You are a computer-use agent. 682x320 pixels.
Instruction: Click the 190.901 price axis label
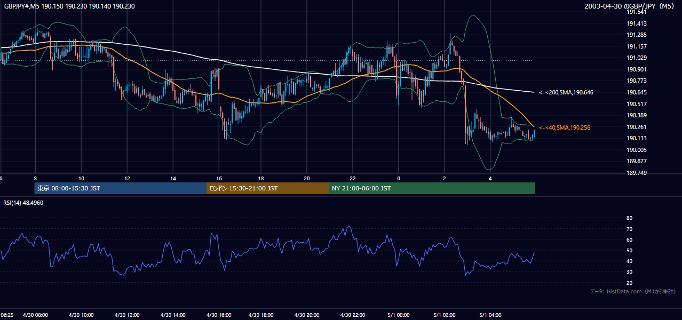pyautogui.click(x=636, y=69)
